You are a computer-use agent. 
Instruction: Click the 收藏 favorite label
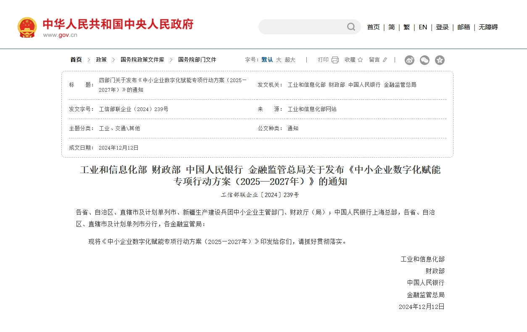(350, 60)
